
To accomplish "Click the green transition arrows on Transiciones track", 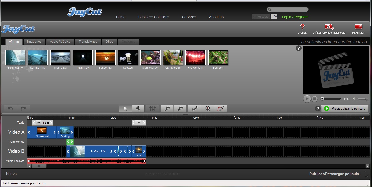I will (69, 142).
